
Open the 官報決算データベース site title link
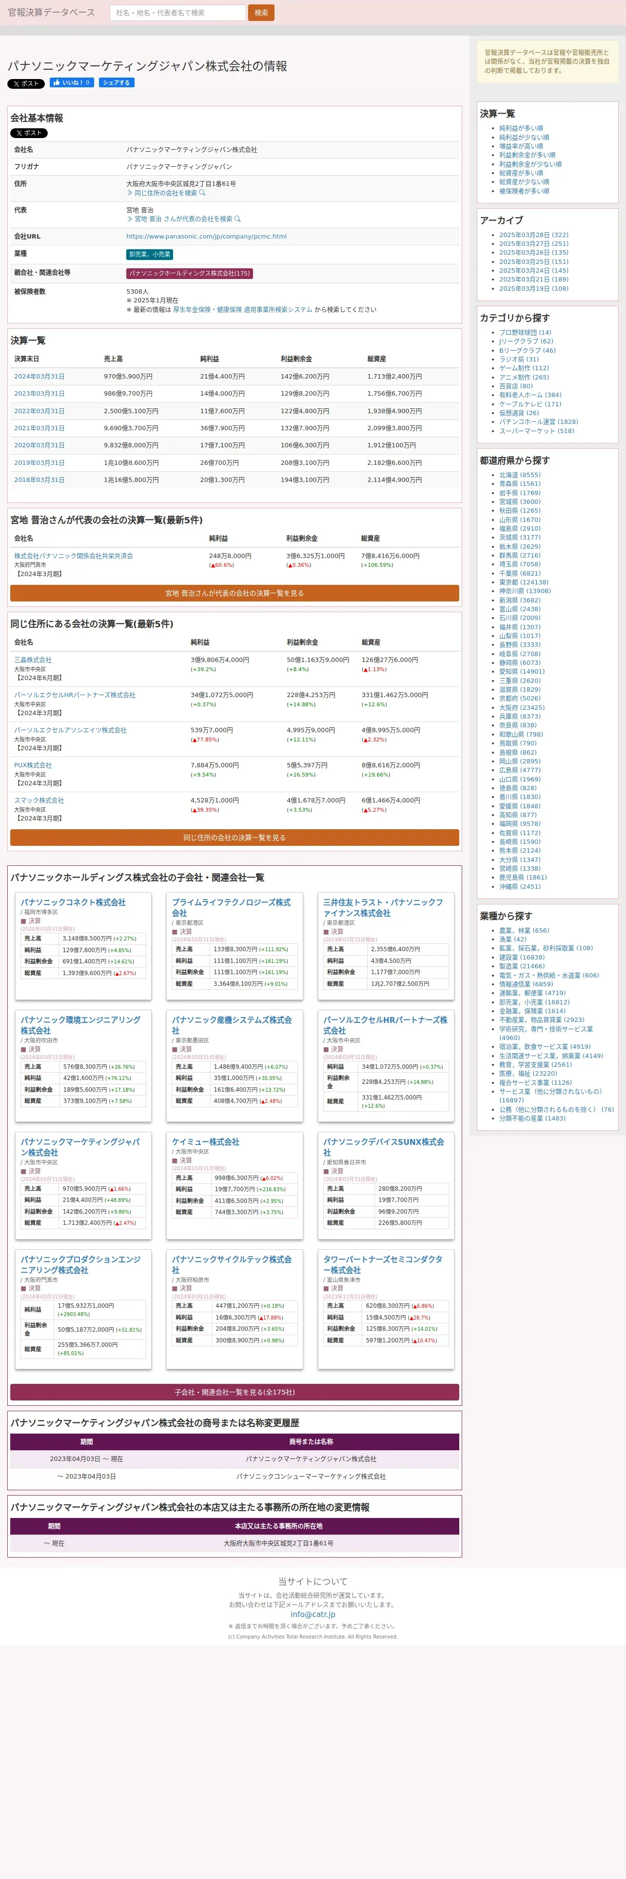point(51,12)
